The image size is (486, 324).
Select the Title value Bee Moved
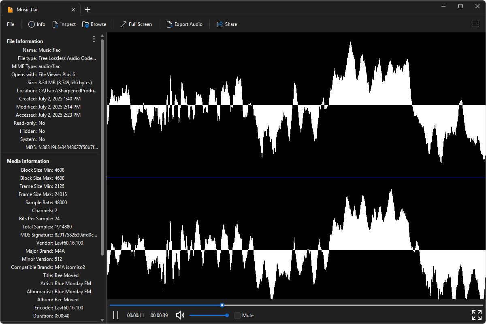tap(66, 275)
